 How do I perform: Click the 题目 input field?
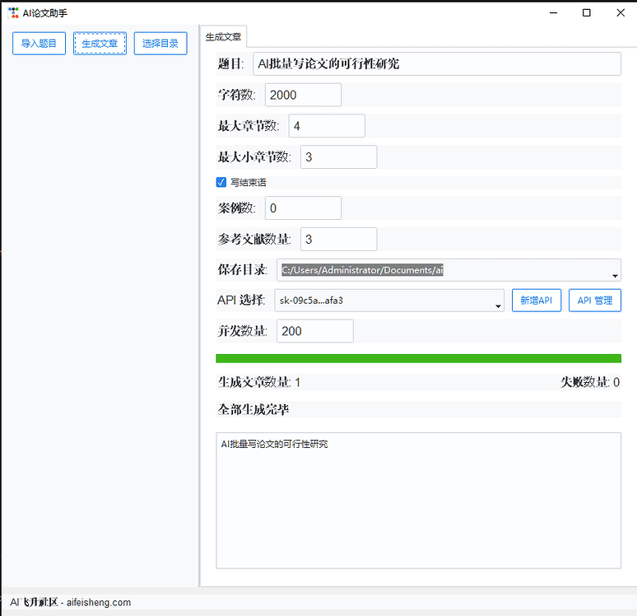click(437, 64)
